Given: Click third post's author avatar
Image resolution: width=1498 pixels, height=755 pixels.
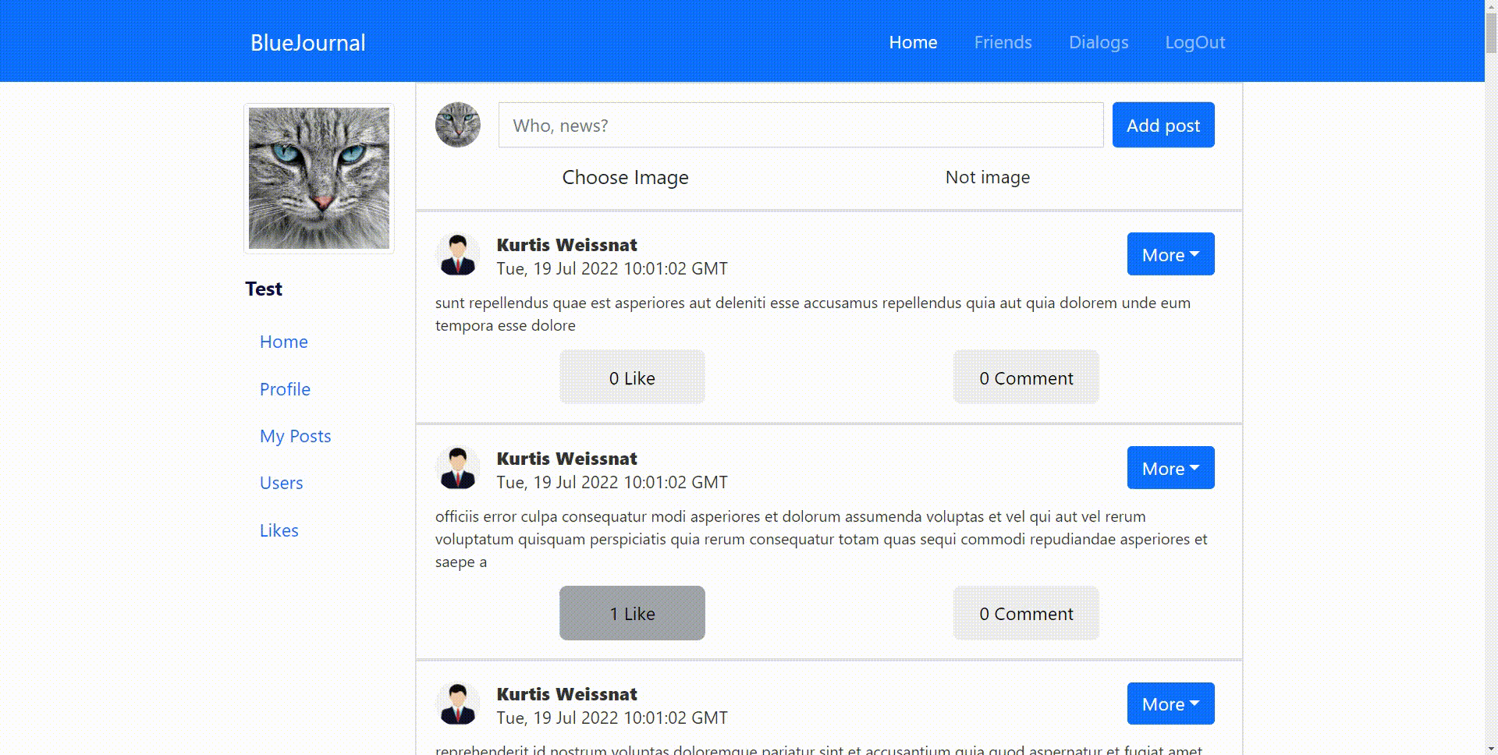Looking at the screenshot, I should click(458, 704).
